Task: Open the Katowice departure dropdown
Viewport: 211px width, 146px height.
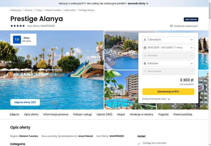Action: pyautogui.click(x=168, y=63)
